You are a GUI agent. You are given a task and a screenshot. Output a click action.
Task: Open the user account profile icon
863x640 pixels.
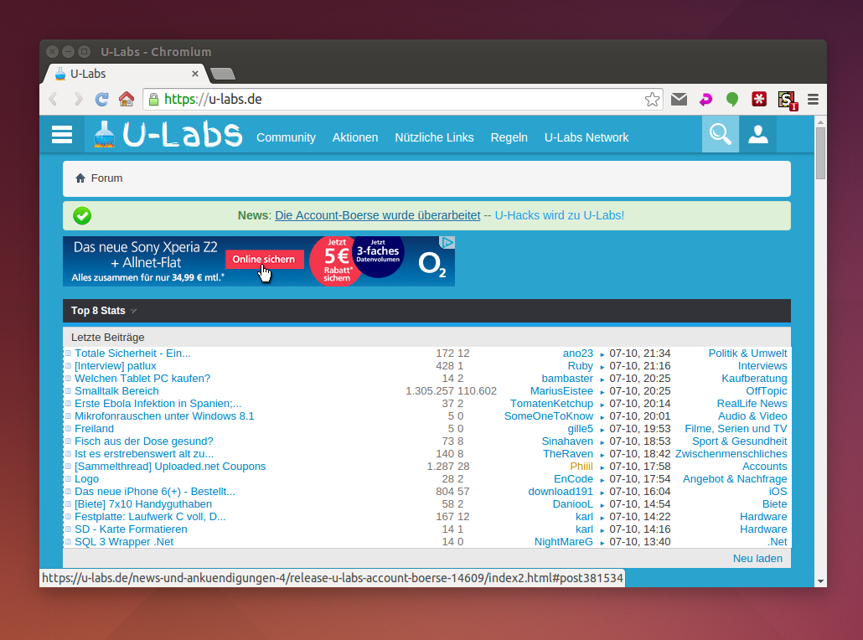click(x=757, y=134)
